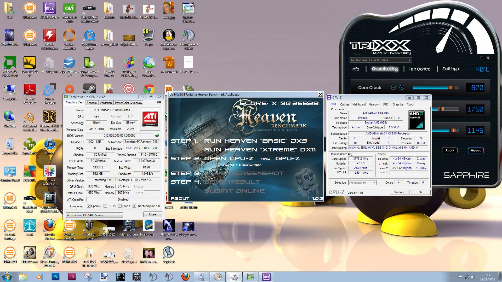Click the CPU-Z OK button
This screenshot has width=502, height=282.
click(420, 192)
